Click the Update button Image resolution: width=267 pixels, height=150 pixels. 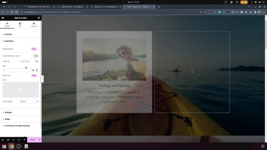click(x=33, y=140)
